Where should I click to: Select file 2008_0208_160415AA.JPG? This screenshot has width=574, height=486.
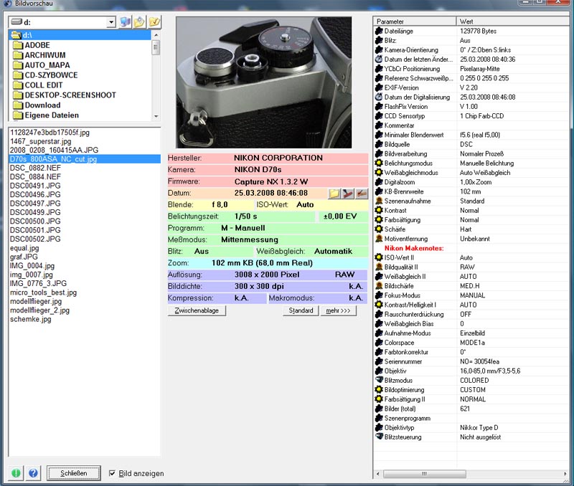[x=55, y=150]
